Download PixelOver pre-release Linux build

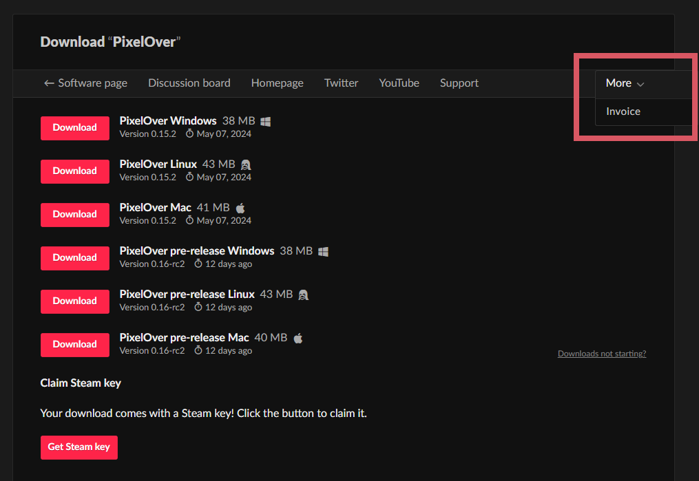point(74,301)
